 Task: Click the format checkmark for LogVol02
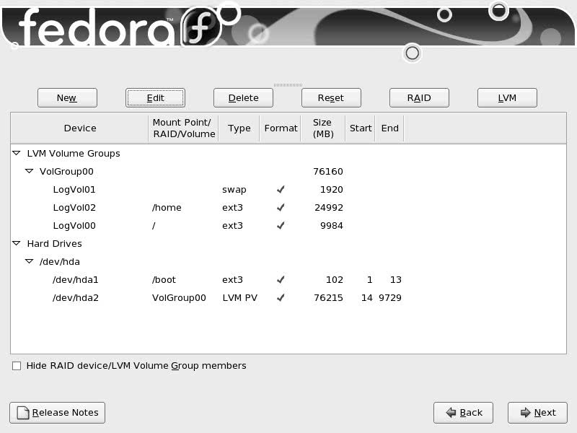(x=281, y=208)
